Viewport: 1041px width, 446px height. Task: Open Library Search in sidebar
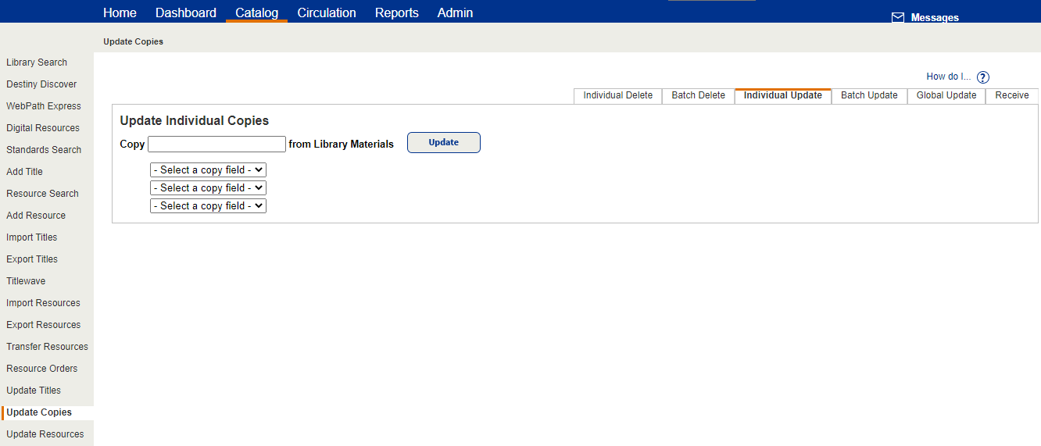tap(37, 62)
